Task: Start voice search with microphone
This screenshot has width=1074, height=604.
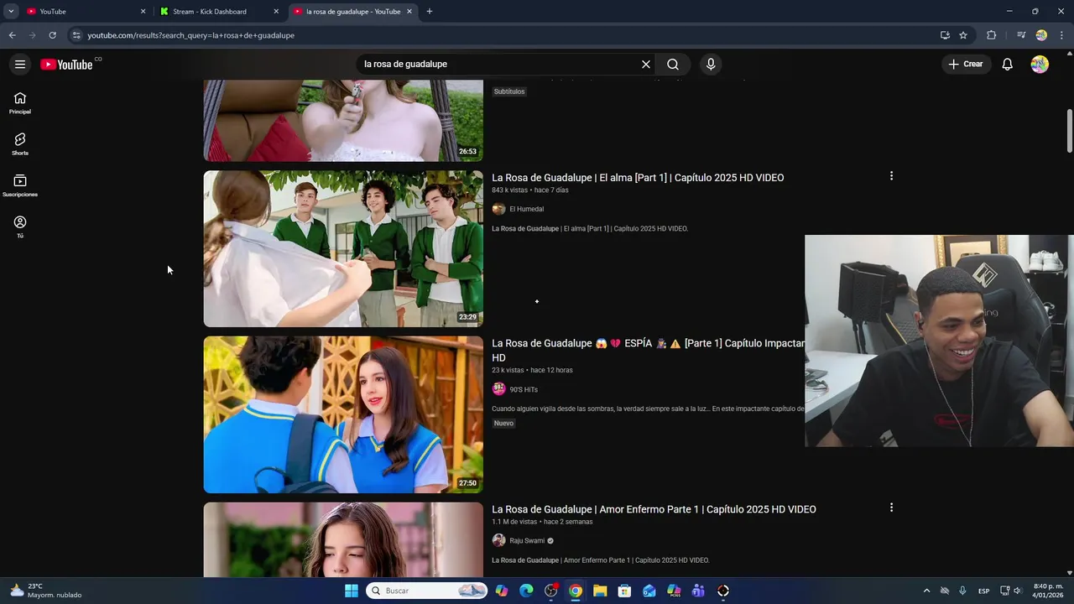Action: click(711, 64)
